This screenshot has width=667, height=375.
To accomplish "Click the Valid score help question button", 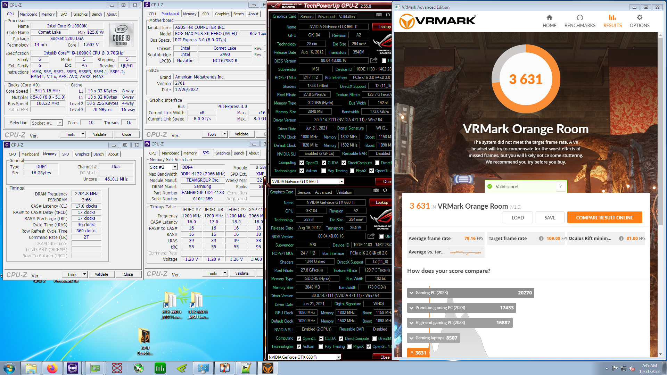I will pyautogui.click(x=560, y=186).
